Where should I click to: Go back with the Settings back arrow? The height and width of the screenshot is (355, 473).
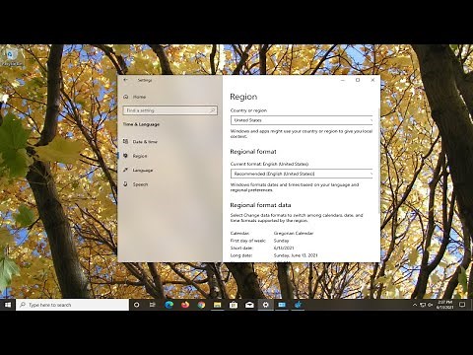click(125, 80)
